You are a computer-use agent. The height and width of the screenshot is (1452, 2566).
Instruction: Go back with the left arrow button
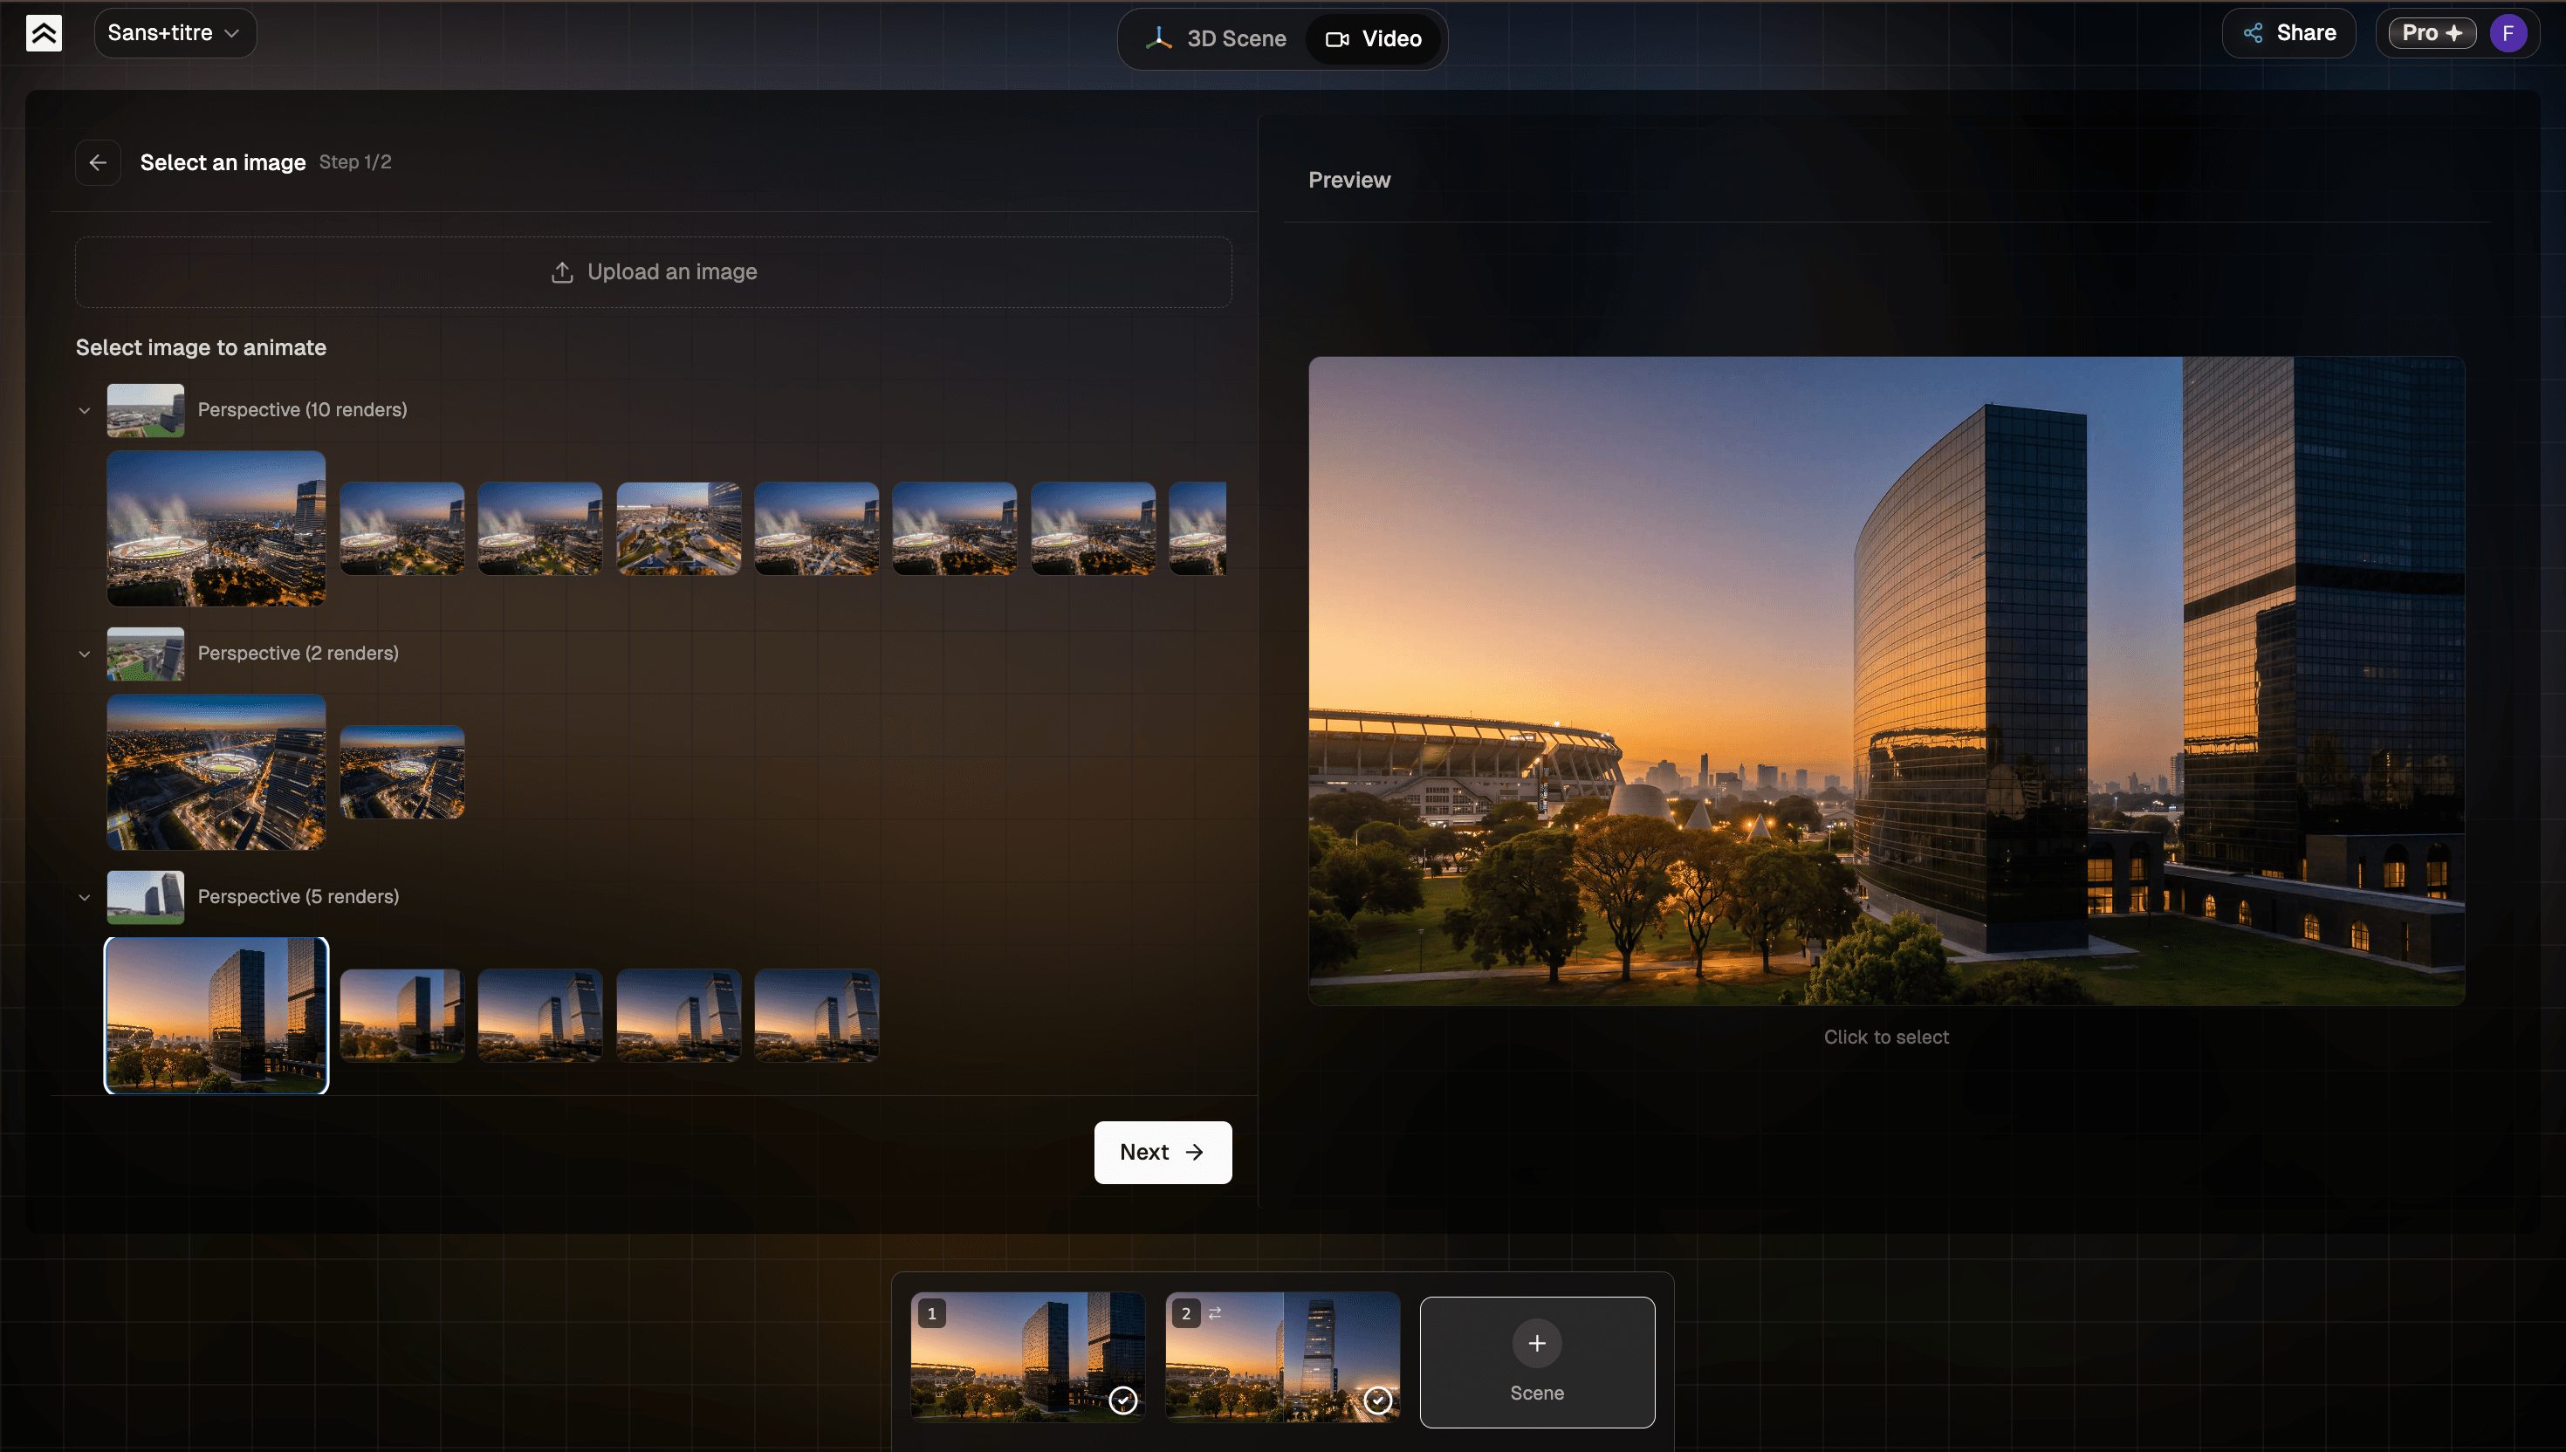(98, 162)
